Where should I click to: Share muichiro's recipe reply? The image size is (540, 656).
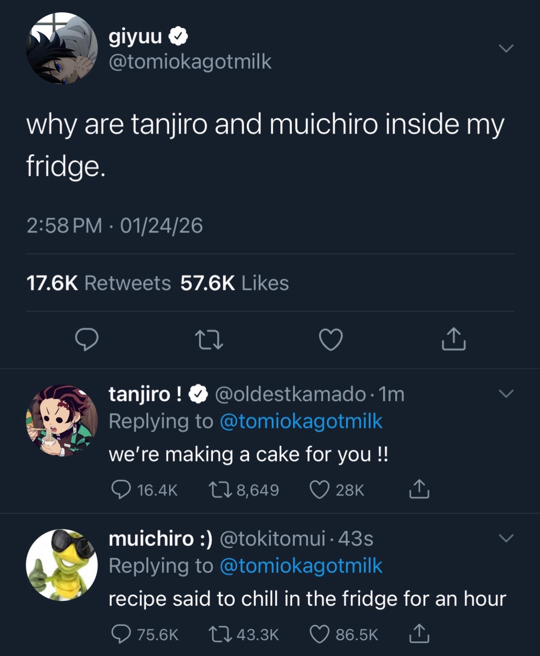click(x=419, y=633)
